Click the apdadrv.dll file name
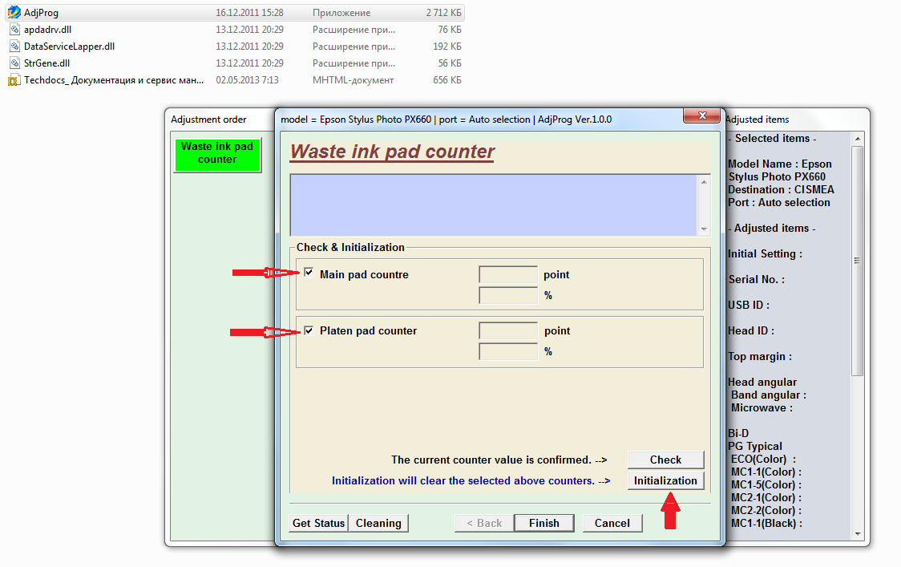The image size is (901, 567). pos(47,30)
